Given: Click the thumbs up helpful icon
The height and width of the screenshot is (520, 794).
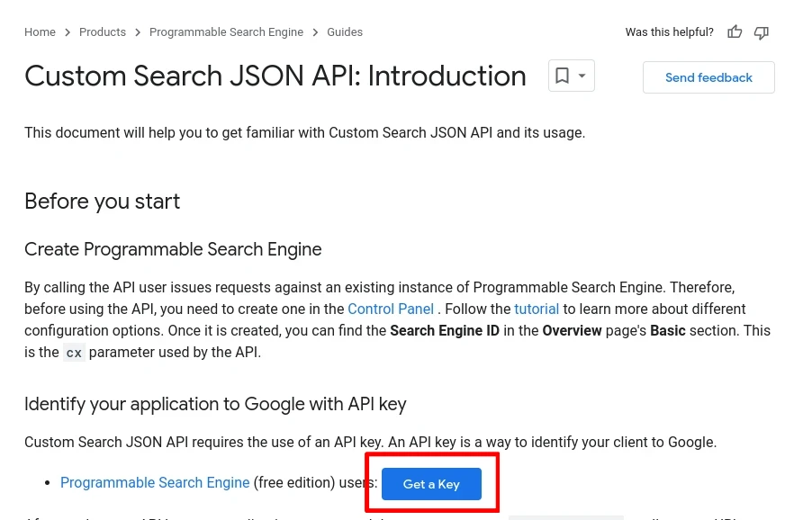Looking at the screenshot, I should 735,32.
